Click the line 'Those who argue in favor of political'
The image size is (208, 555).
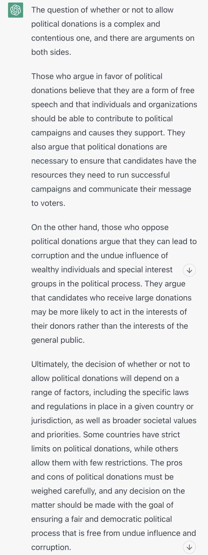(x=97, y=76)
